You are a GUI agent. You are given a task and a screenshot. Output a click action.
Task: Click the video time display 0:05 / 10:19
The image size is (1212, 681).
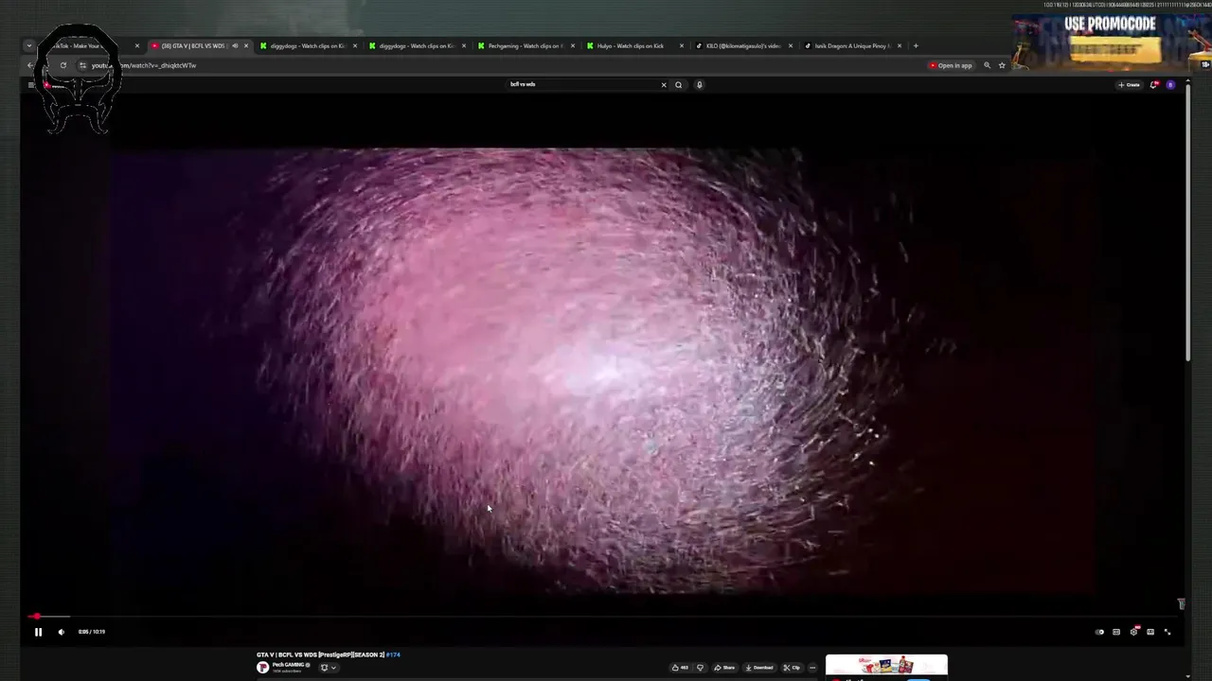click(92, 632)
